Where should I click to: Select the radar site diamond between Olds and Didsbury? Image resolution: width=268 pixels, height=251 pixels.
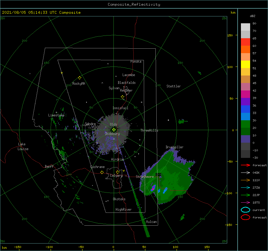click(x=114, y=130)
